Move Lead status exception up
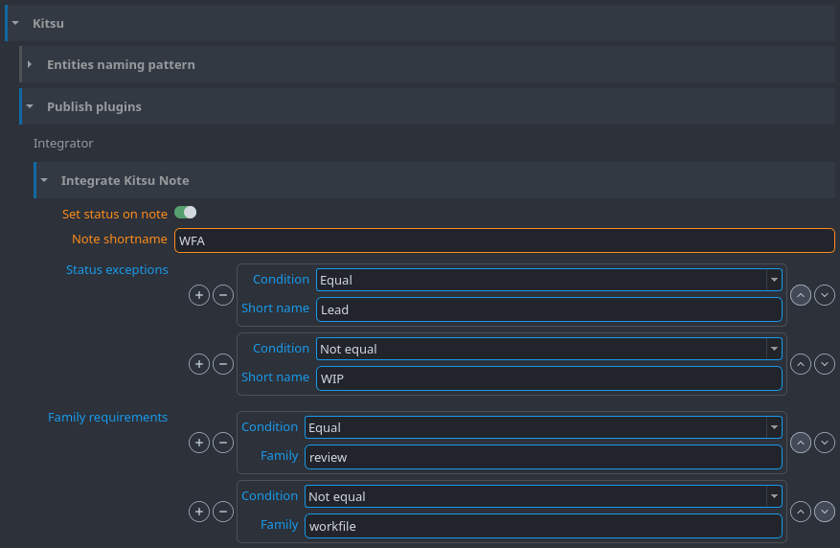This screenshot has height=548, width=840. pos(801,295)
